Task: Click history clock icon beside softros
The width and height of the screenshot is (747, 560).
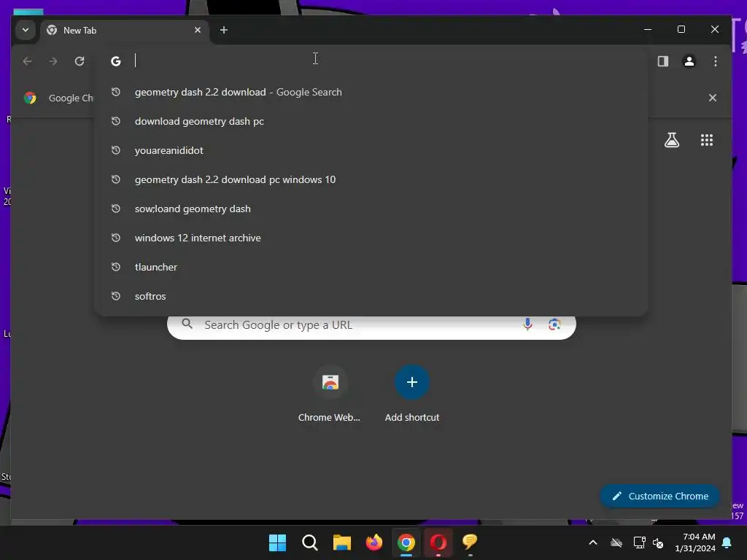Action: (x=116, y=296)
